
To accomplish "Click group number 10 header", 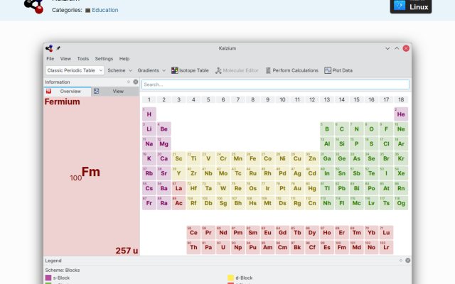I will pos(282,99).
